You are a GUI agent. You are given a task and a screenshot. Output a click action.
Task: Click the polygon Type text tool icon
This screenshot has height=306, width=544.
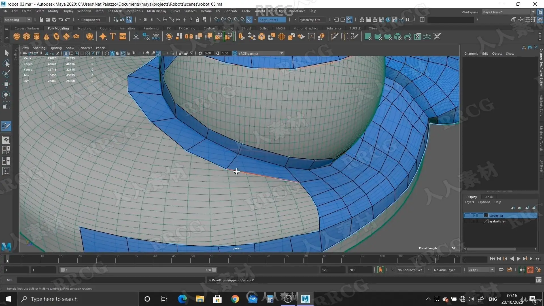113,37
